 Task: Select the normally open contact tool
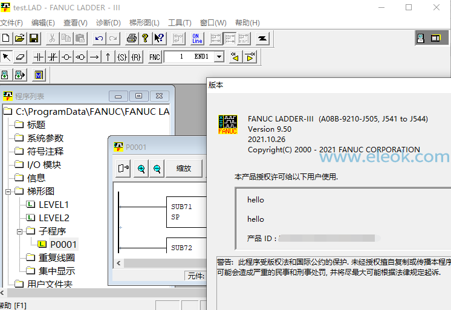click(x=39, y=57)
